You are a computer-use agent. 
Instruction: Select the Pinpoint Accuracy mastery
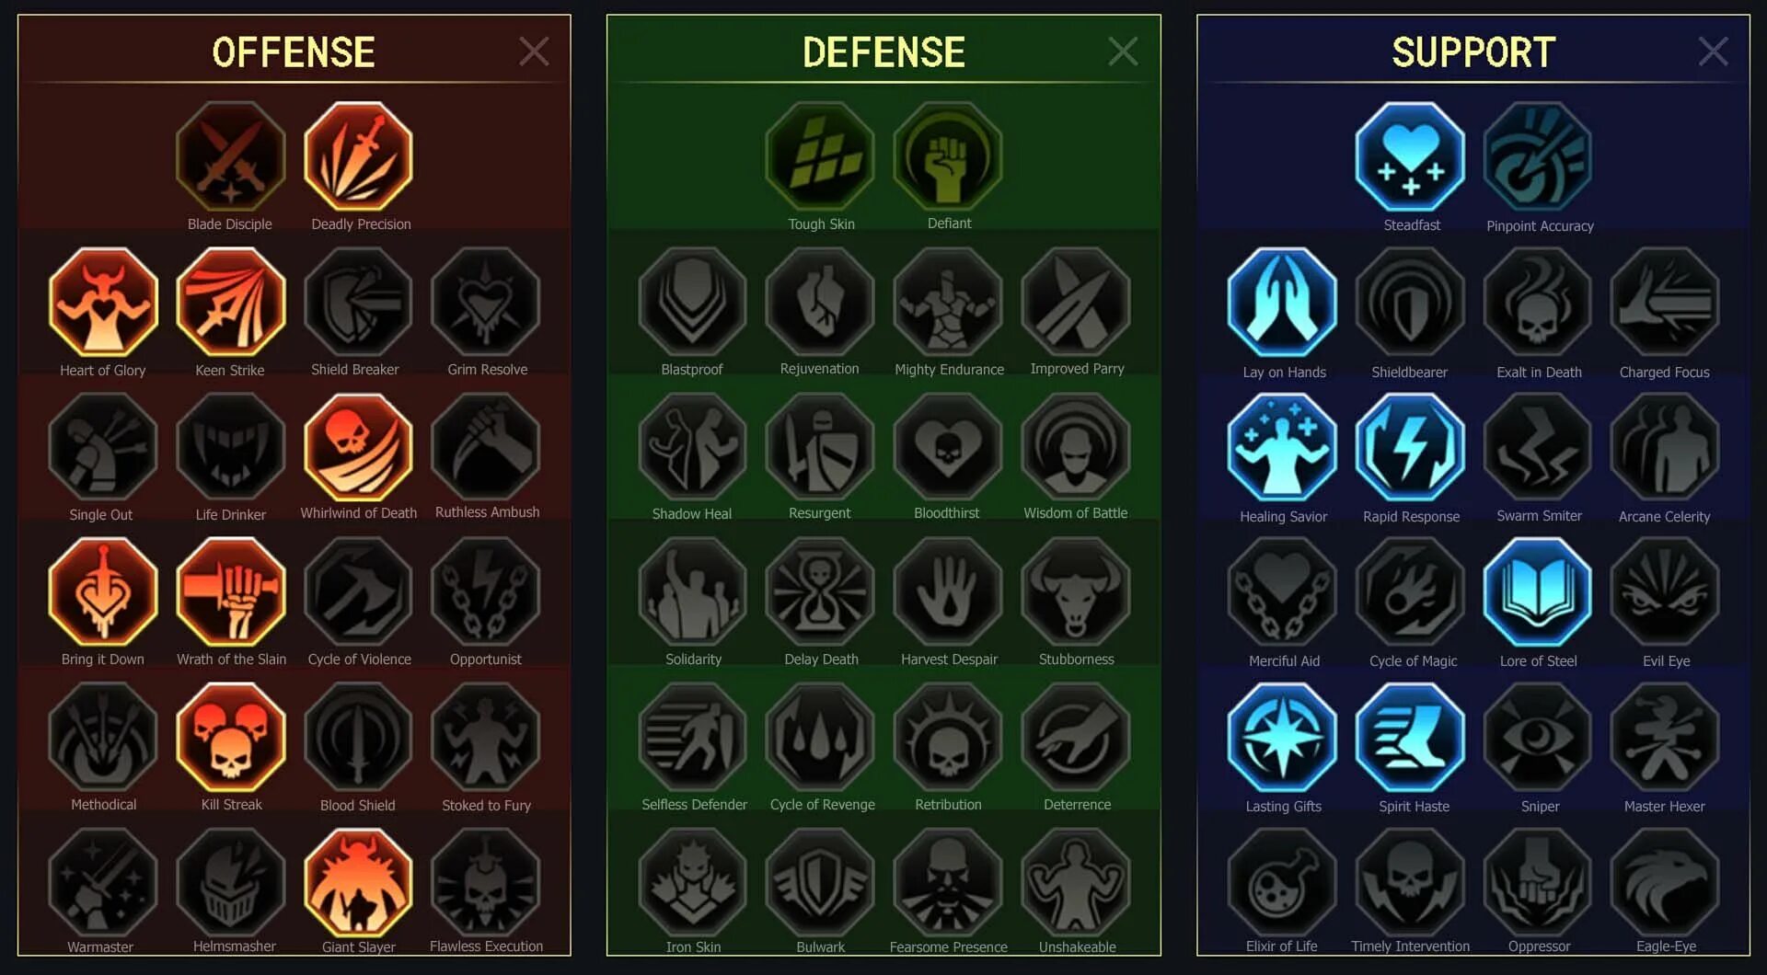pos(1538,157)
